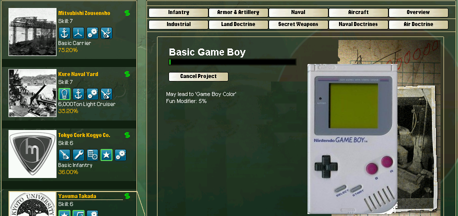Click Kure Naval Yard's cannon-and-anchor naval artillery icon
458x216 pixels.
tap(106, 94)
